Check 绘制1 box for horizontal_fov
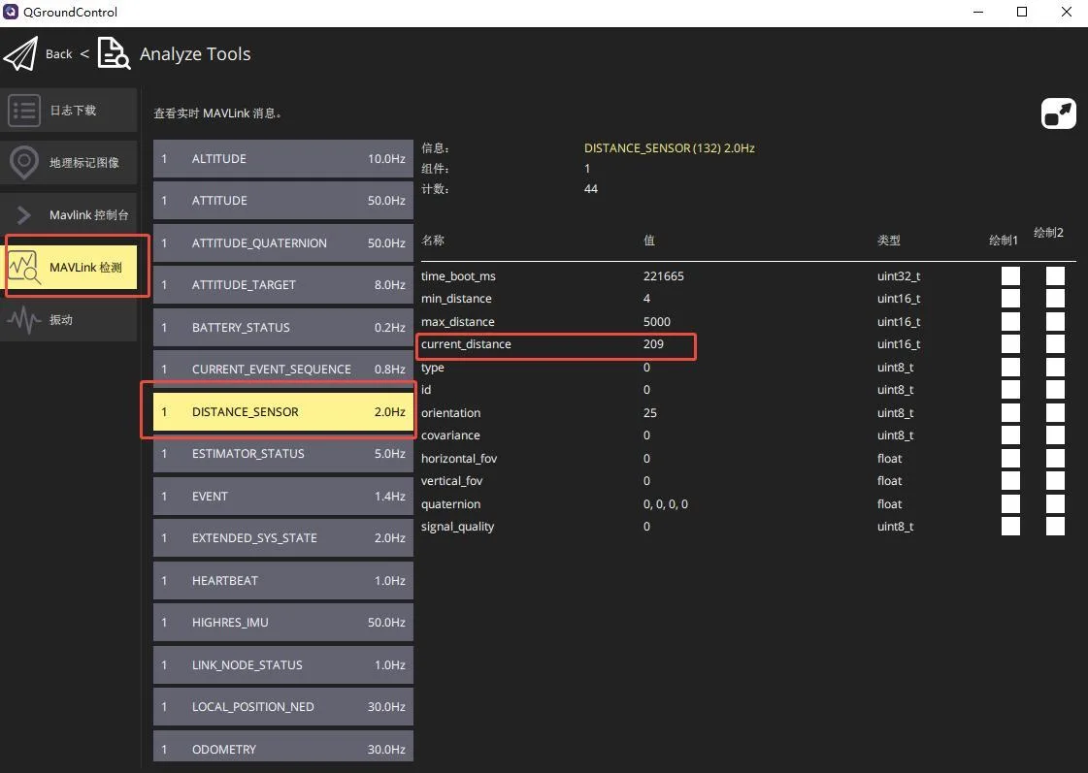The image size is (1088, 773). click(1010, 458)
